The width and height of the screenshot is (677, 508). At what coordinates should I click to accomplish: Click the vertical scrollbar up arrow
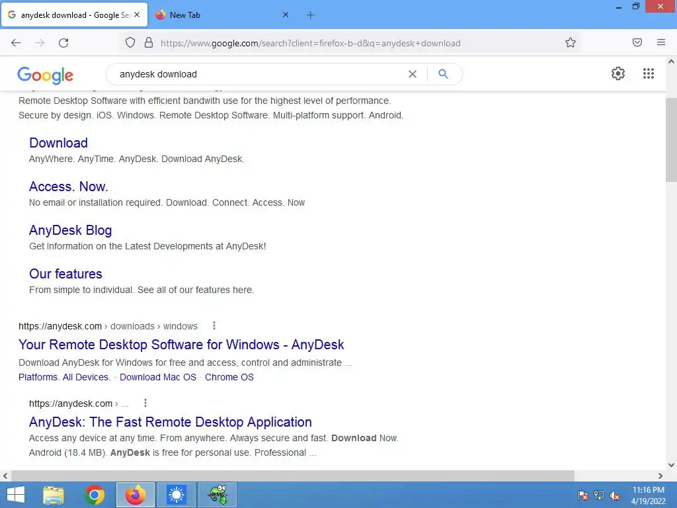point(671,62)
